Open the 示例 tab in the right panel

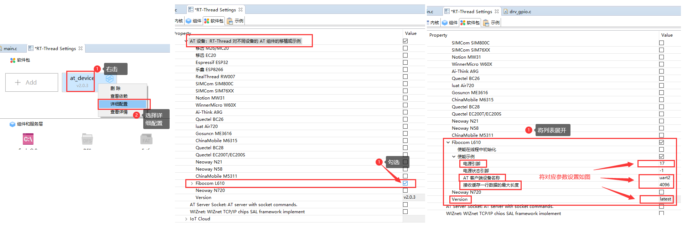(x=492, y=23)
